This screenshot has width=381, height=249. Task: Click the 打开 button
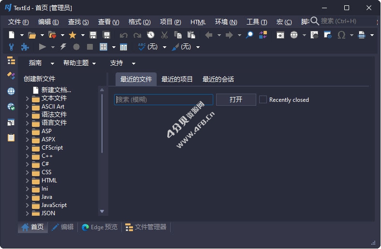[x=236, y=99]
